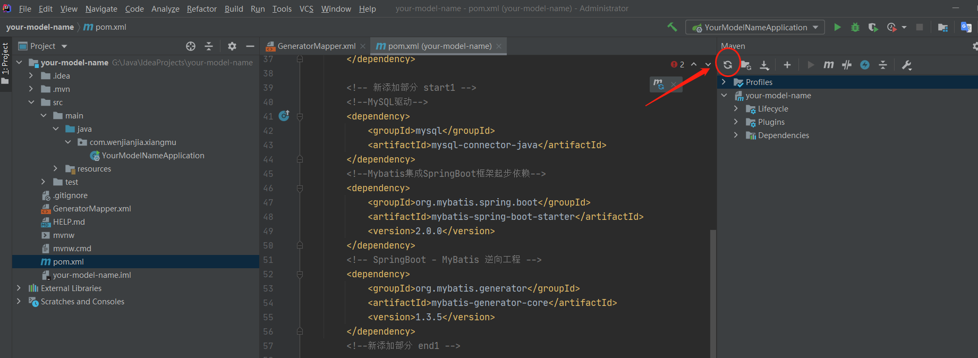Open the run configuration dropdown

pyautogui.click(x=755, y=27)
